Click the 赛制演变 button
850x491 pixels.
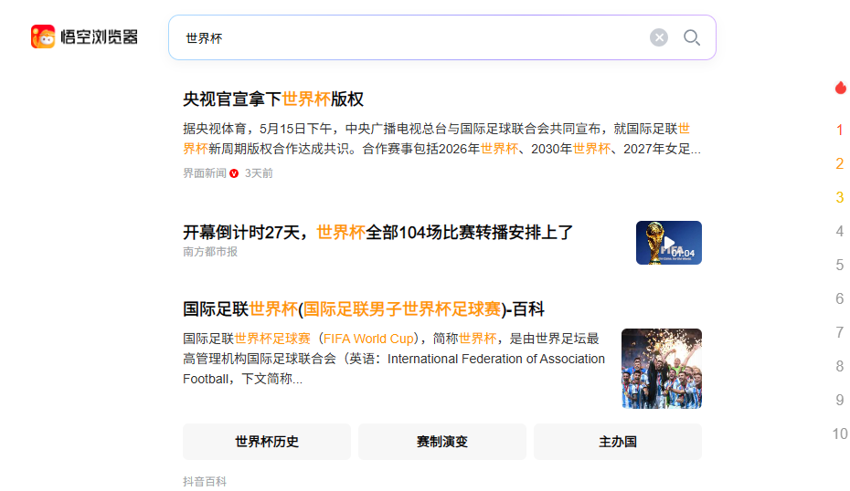[442, 442]
